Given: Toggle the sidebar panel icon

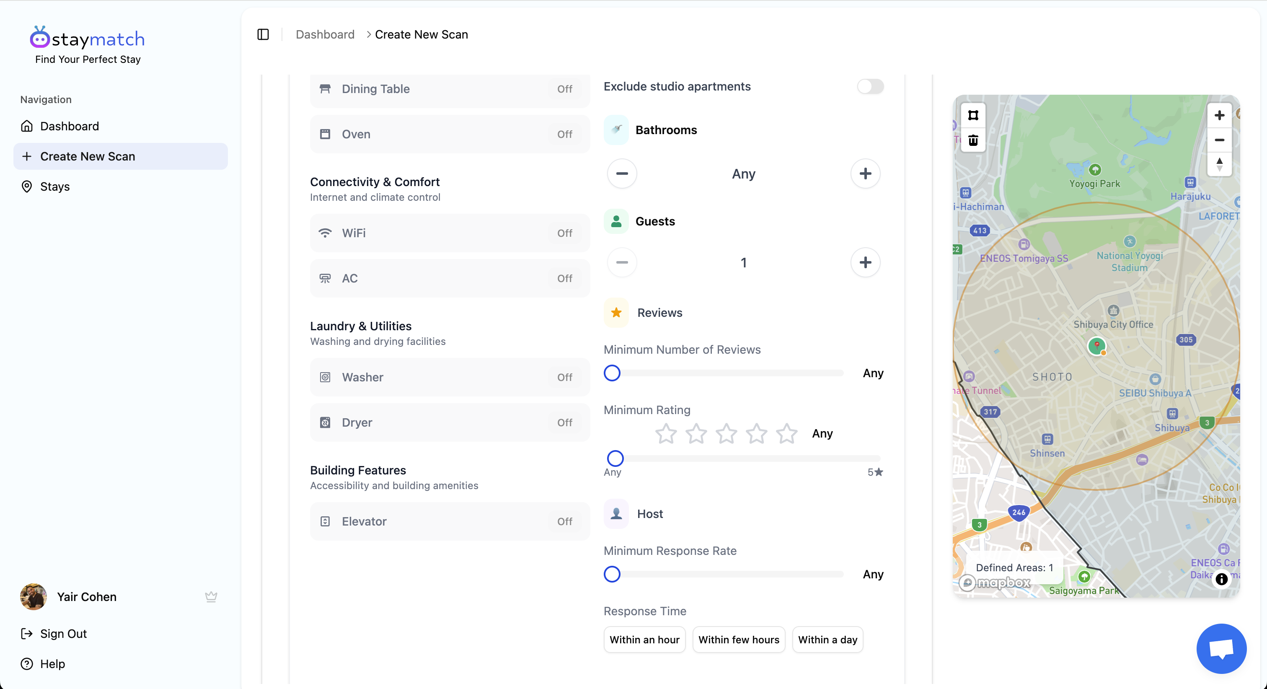Looking at the screenshot, I should tap(263, 34).
